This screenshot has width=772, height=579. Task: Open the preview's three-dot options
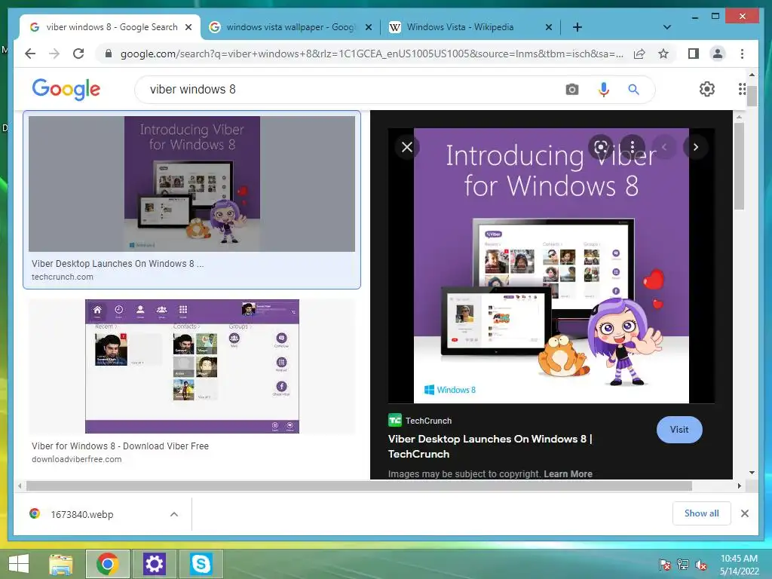pos(633,147)
